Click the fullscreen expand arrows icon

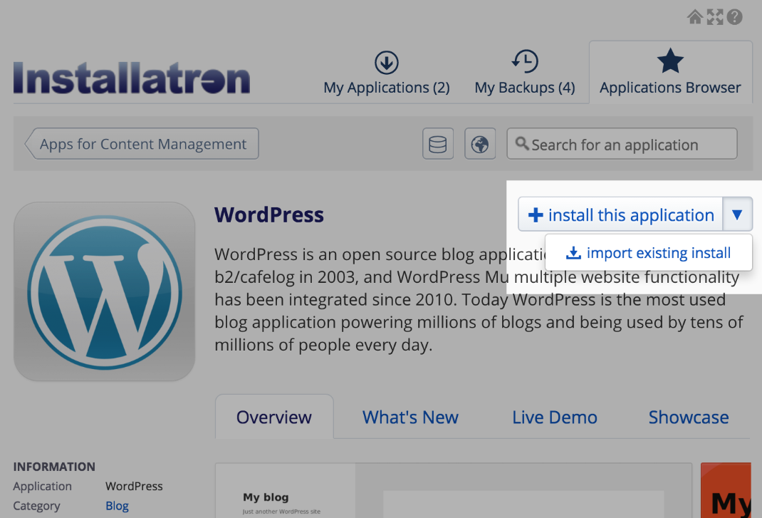pos(714,17)
